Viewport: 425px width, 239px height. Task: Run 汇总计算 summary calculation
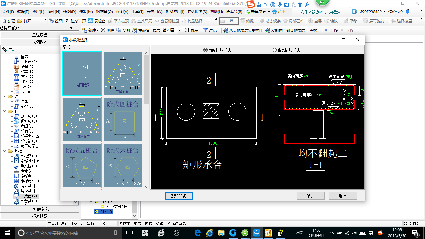tap(76, 21)
